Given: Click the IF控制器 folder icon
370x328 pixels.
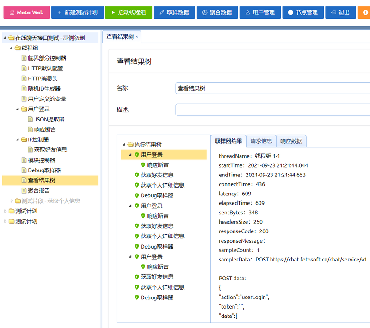Looking at the screenshot, I should pyautogui.click(x=24, y=140).
